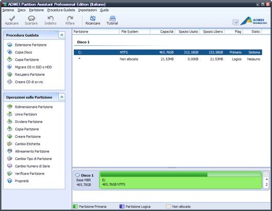Open the Disco menu
The image size is (272, 211).
pos(22,10)
